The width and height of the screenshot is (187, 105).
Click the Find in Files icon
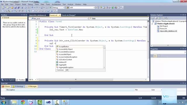pos(67,8)
